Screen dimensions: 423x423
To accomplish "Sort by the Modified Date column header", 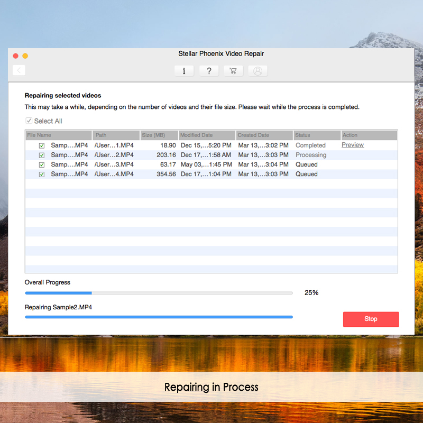I will [207, 135].
